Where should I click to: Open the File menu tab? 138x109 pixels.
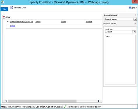[x=4, y=9]
